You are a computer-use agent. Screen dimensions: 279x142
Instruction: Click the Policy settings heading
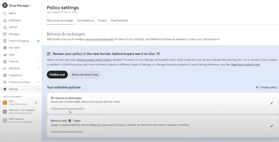pyautogui.click(x=63, y=8)
